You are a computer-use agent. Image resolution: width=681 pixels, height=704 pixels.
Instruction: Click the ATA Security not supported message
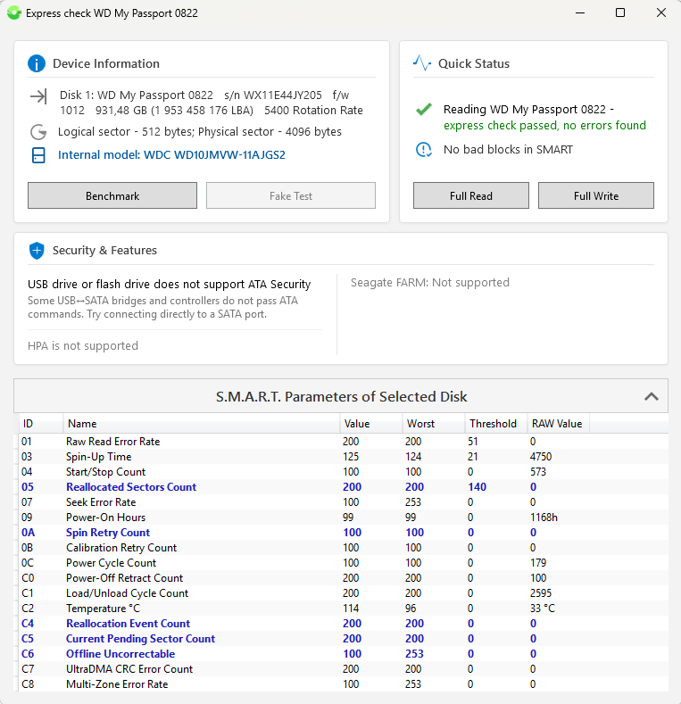[170, 285]
